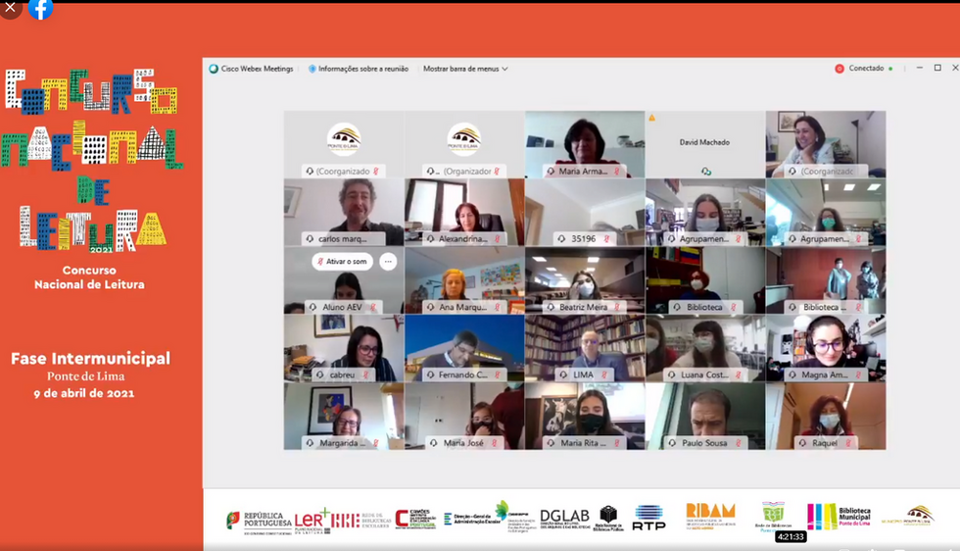960x551 pixels.
Task: Click the Cisco Webex Meetings logo icon
Action: pos(214,69)
